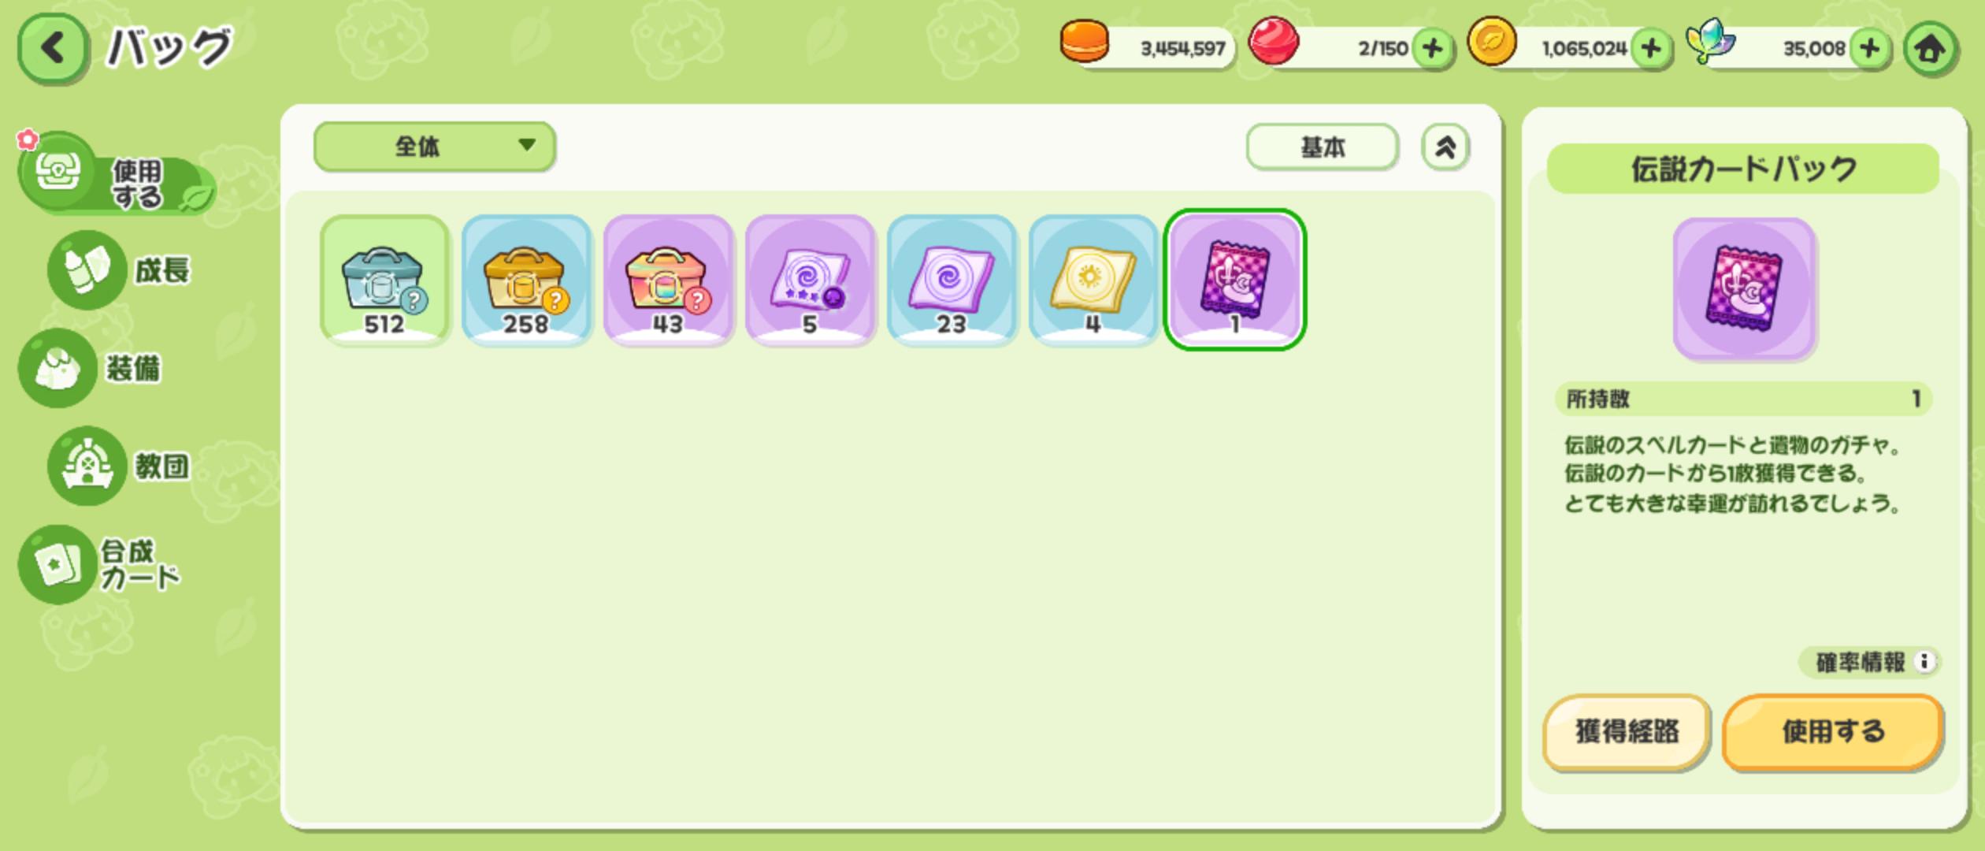Open the 全体 filter dropdown

click(435, 147)
